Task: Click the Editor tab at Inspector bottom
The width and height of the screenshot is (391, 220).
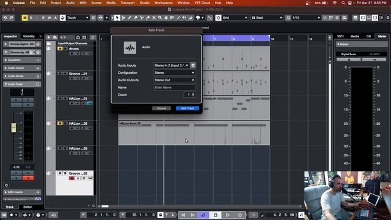Action: [27, 207]
